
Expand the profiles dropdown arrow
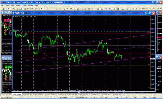pyautogui.click(x=10, y=9)
